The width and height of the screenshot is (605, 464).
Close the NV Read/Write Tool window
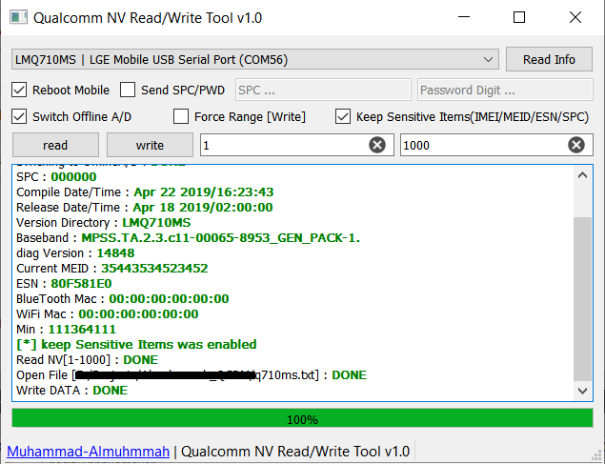point(575,17)
